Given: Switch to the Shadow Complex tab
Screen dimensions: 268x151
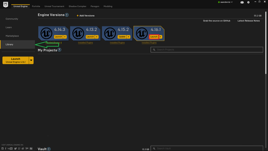Looking at the screenshot, I should pos(77,6).
